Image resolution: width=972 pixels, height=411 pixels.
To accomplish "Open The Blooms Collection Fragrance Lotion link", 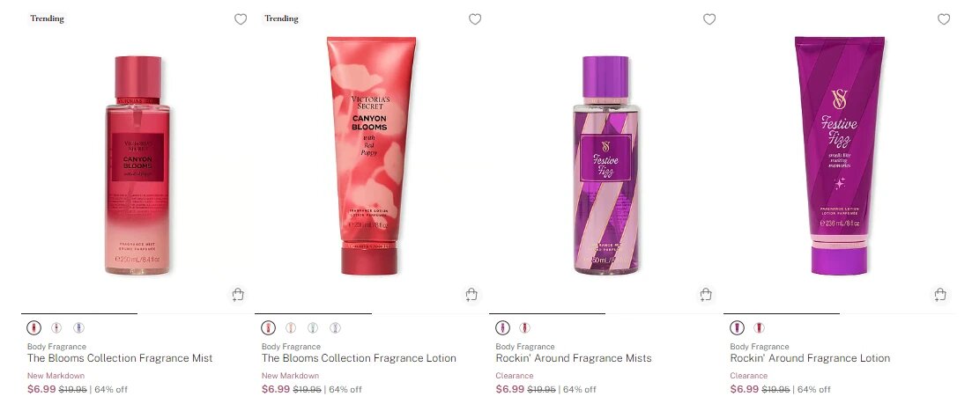I will tap(359, 358).
